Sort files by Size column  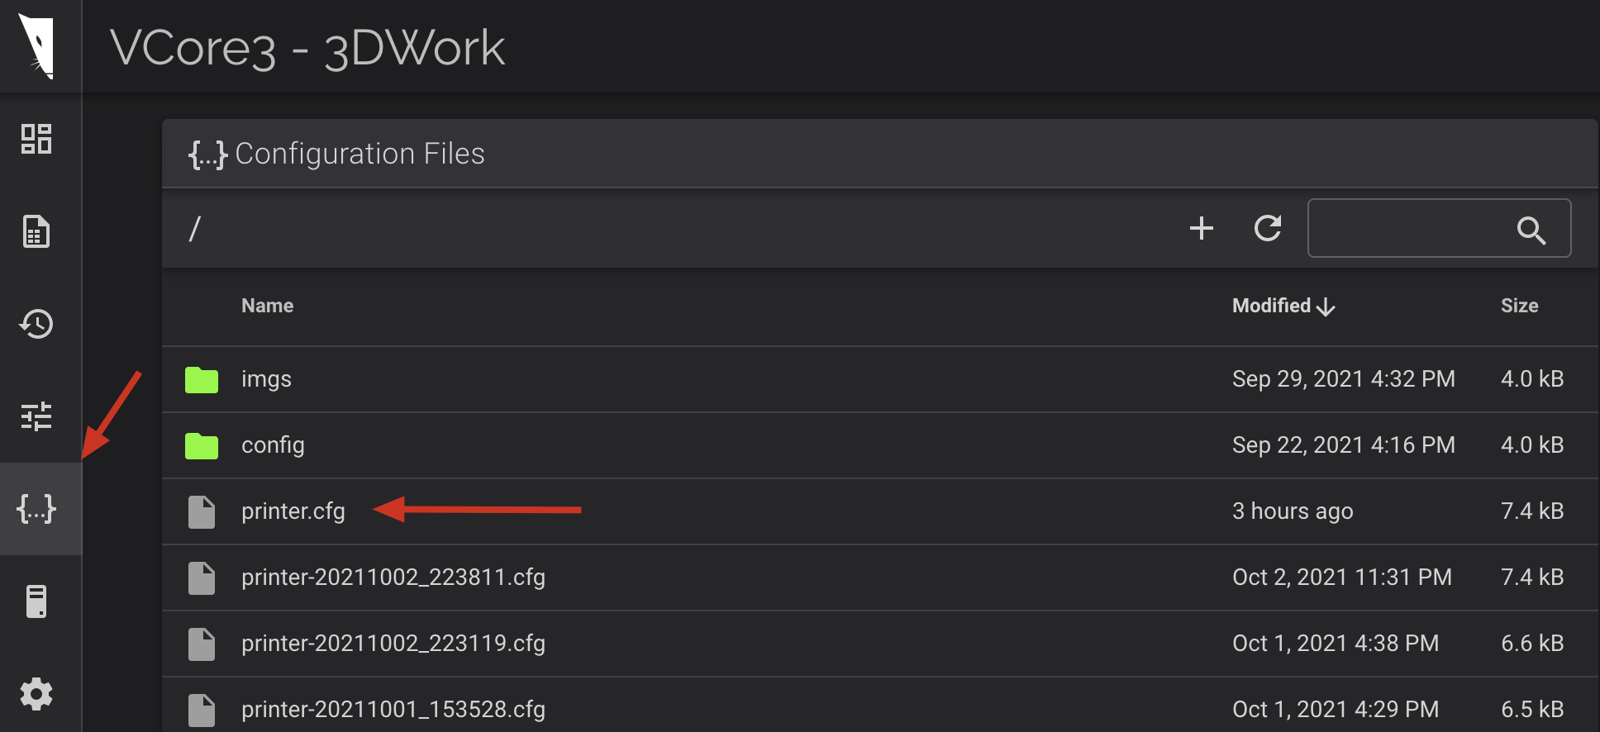point(1519,306)
